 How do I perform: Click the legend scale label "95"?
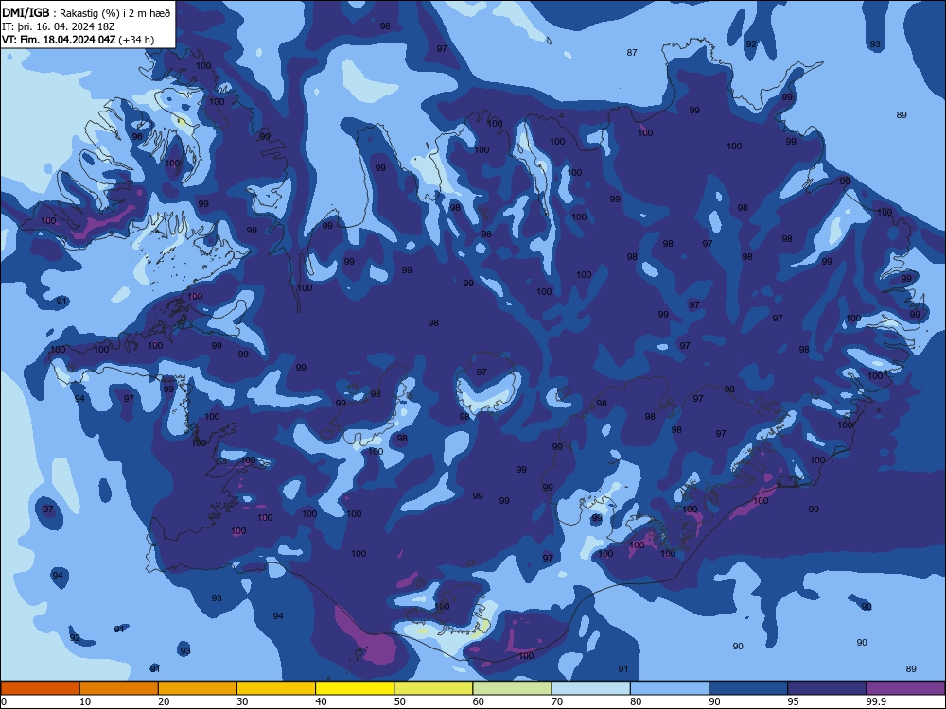(793, 701)
